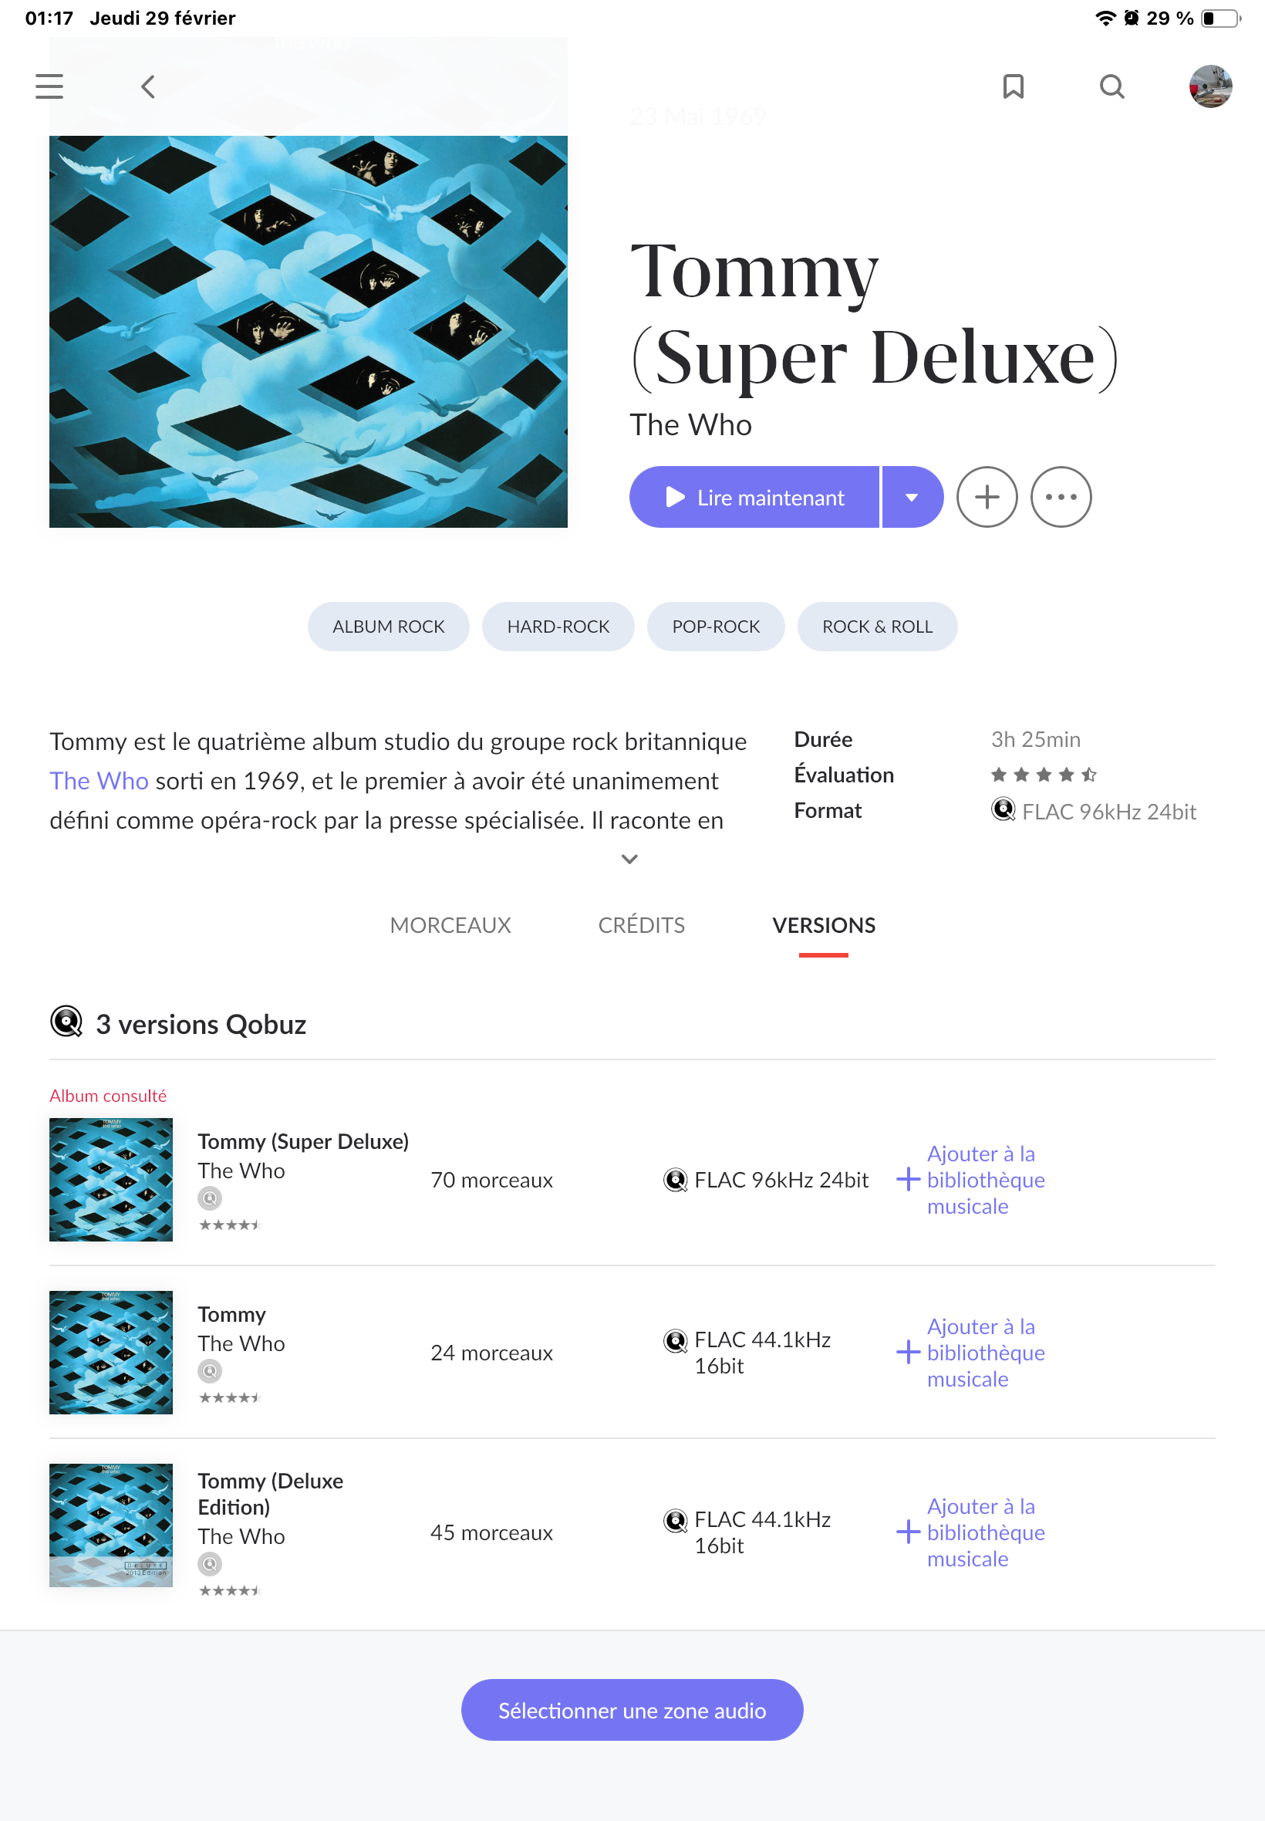Switch to the MORCEAUX tab
The width and height of the screenshot is (1265, 1821).
pos(450,925)
